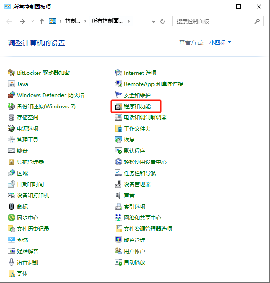This screenshot has height=283, width=270.
Task: Open the 文件历史记录 icon
Action: pos(12,229)
